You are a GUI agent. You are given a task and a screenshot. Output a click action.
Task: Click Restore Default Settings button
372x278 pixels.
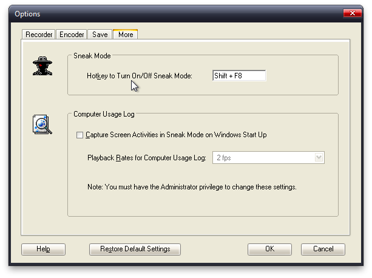(x=135, y=249)
